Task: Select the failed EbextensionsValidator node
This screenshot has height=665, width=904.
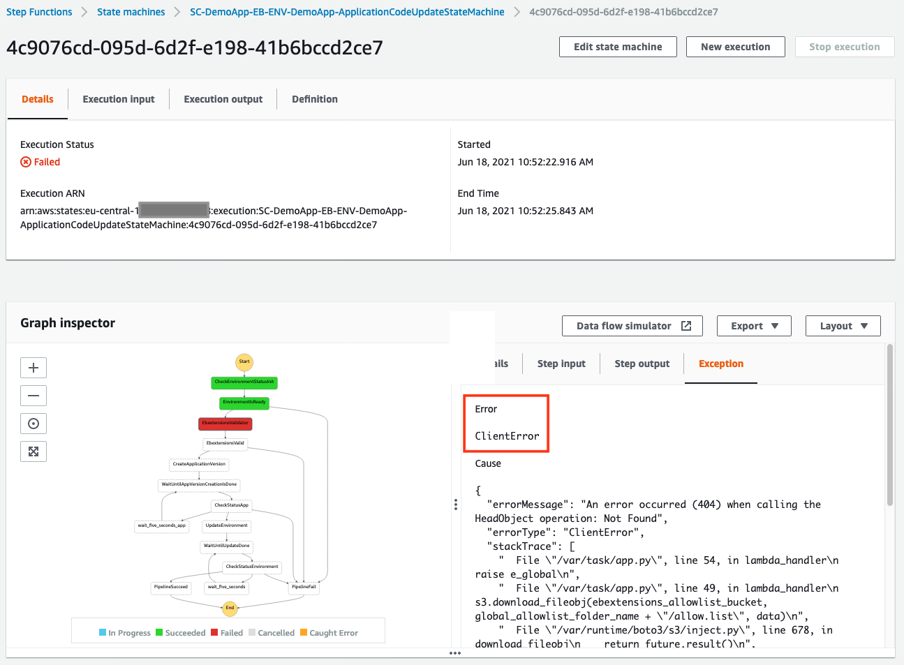Action: (225, 424)
